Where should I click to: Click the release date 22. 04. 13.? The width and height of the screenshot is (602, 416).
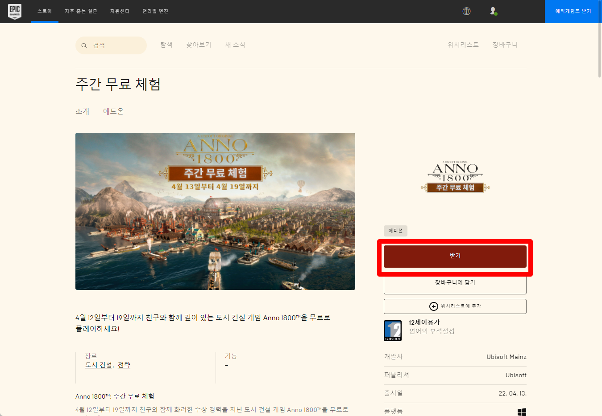tap(512, 393)
